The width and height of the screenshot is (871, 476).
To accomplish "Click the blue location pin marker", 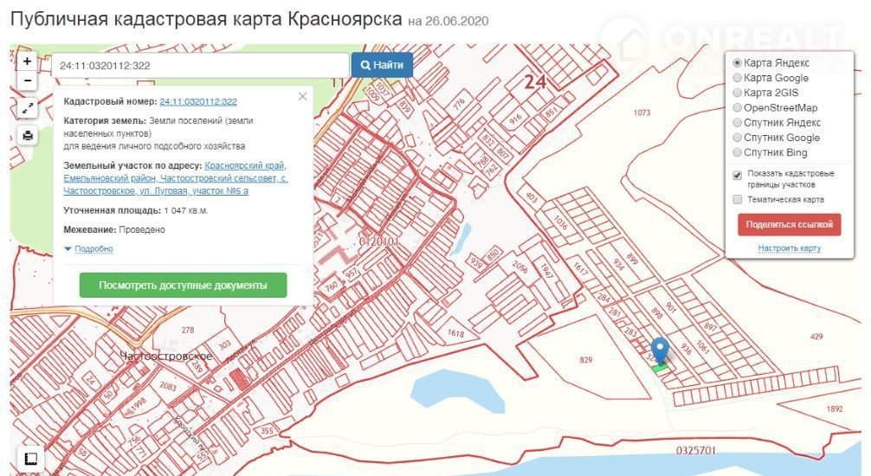I will (x=660, y=350).
